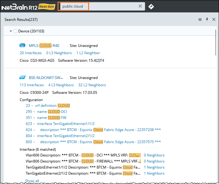The image size is (219, 184).
Task: Open config line 351 name CLOUD-FW
Action: (x=46, y=118)
